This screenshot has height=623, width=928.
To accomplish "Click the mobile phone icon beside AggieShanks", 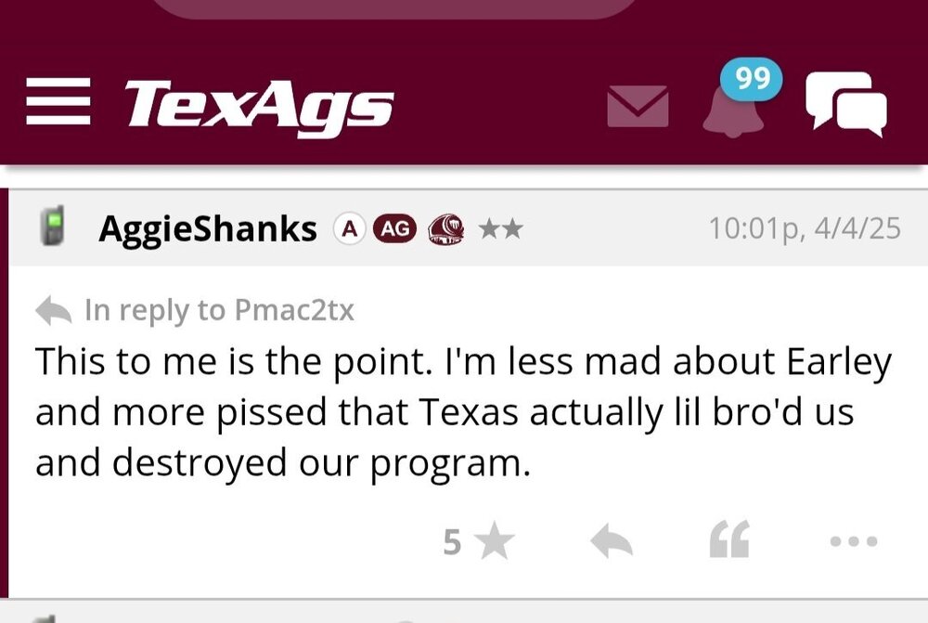I will tap(55, 228).
